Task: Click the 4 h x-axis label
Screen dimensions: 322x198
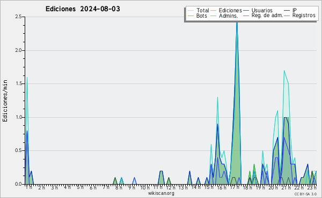Action: click(67, 187)
